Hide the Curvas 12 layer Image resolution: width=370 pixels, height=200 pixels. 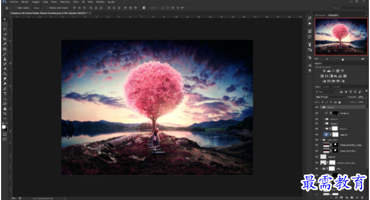point(317,113)
